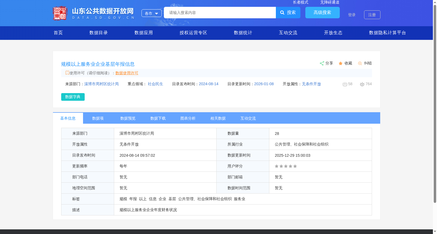This screenshot has height=234, width=437.
Task: Open 开放生态 in the navigation bar
Action: click(333, 33)
